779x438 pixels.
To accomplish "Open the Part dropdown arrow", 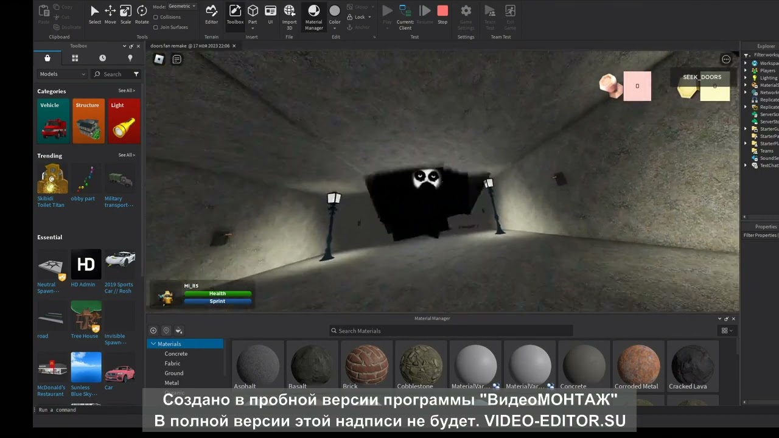I will pos(253,27).
